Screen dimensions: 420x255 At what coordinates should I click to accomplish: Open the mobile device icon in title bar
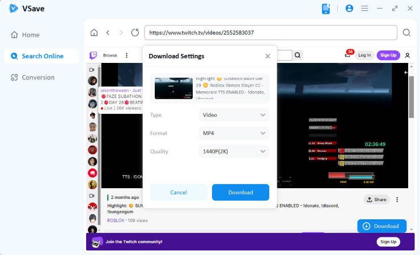click(x=326, y=8)
